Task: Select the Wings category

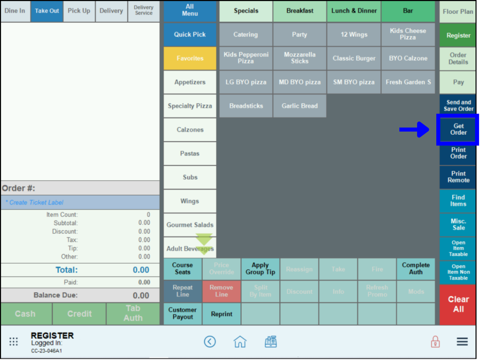Action: [x=190, y=201]
